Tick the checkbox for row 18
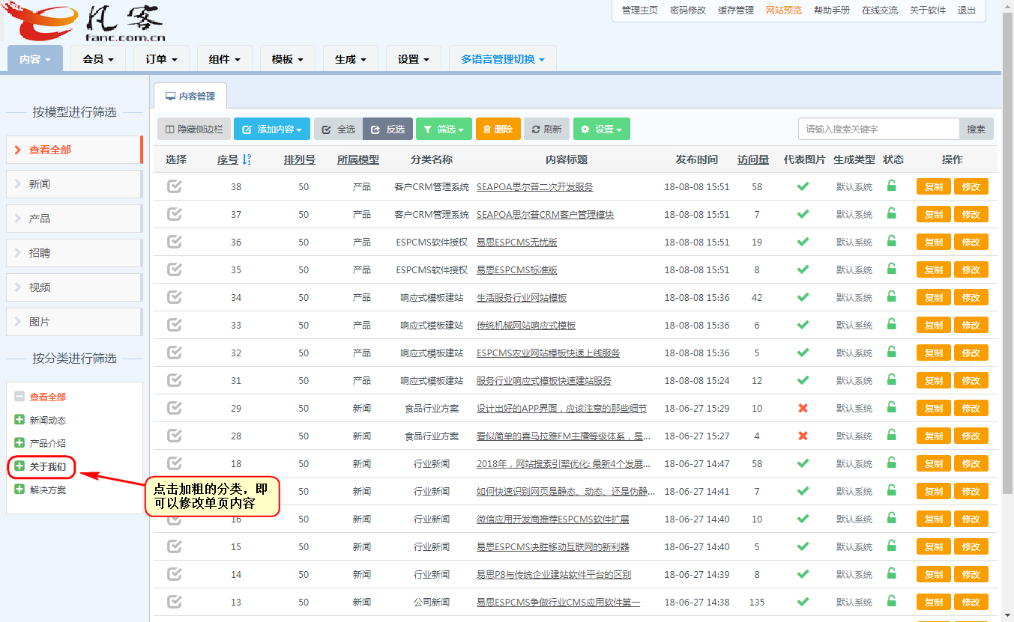This screenshot has width=1014, height=622. (x=175, y=463)
